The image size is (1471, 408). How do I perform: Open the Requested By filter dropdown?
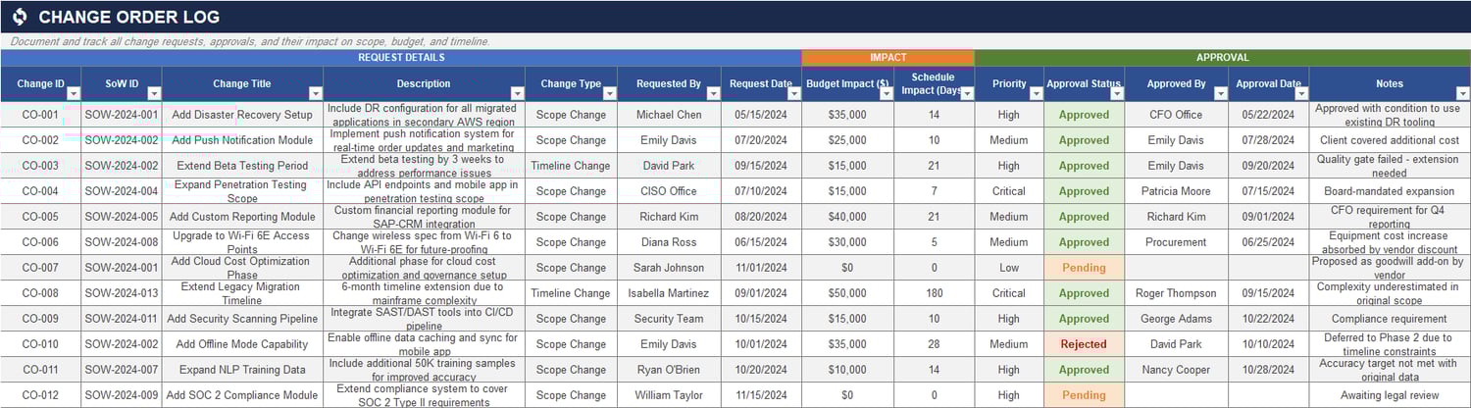pyautogui.click(x=713, y=93)
